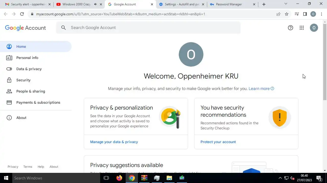Screen dimensions: 327x183
Task: View site information lock icon
Action: click(x=32, y=14)
